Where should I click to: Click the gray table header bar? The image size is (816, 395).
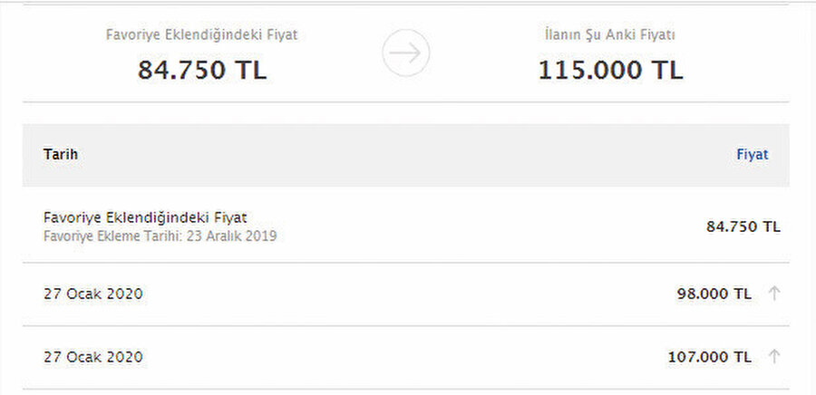(406, 155)
